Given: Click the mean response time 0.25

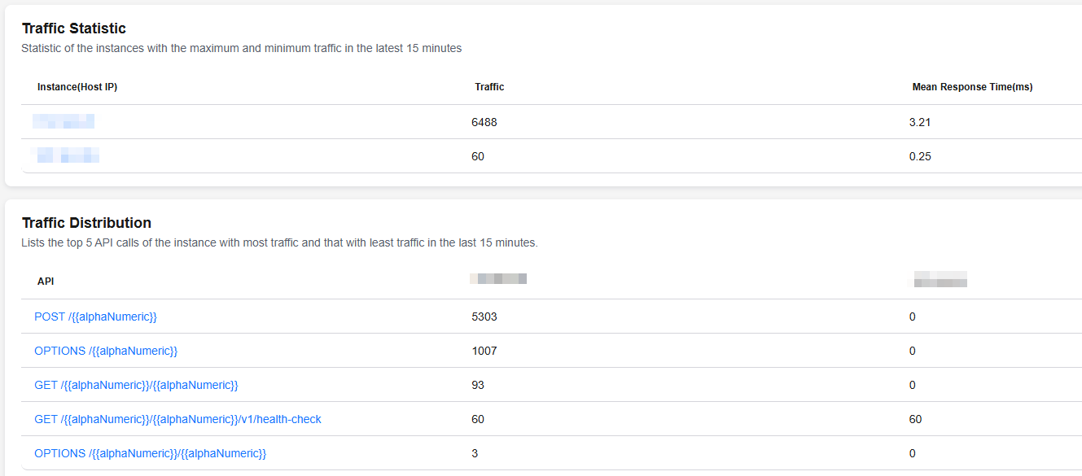Looking at the screenshot, I should point(920,156).
